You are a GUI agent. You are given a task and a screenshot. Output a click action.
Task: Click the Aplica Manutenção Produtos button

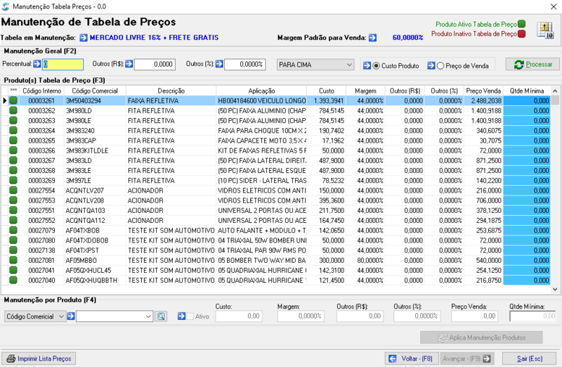tap(481, 337)
